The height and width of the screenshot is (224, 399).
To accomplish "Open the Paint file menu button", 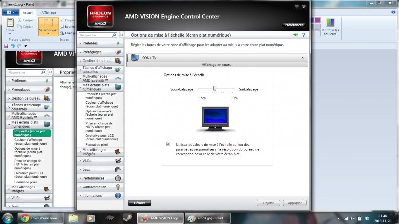I will tap(10, 13).
